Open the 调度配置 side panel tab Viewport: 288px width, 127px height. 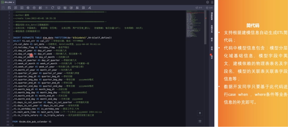pos(212,16)
